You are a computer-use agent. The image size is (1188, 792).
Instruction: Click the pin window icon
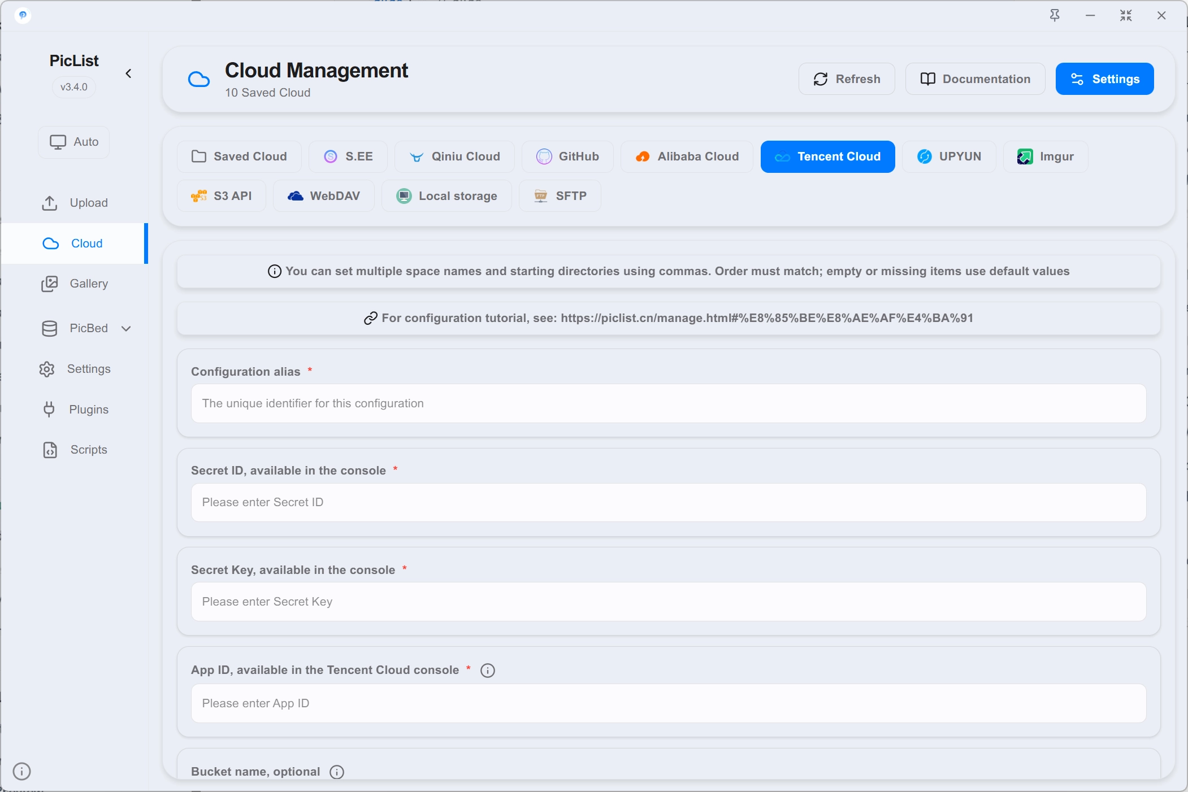point(1055,15)
